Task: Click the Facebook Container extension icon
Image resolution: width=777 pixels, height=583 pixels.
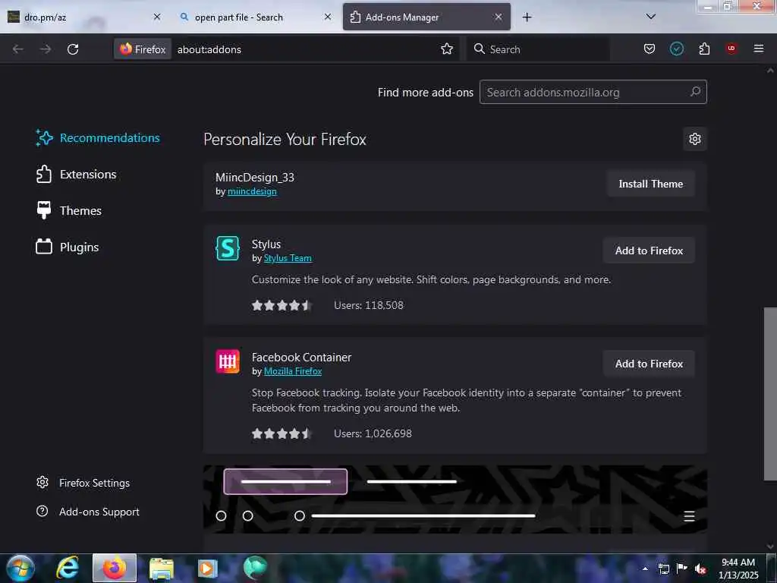Action: tap(228, 361)
